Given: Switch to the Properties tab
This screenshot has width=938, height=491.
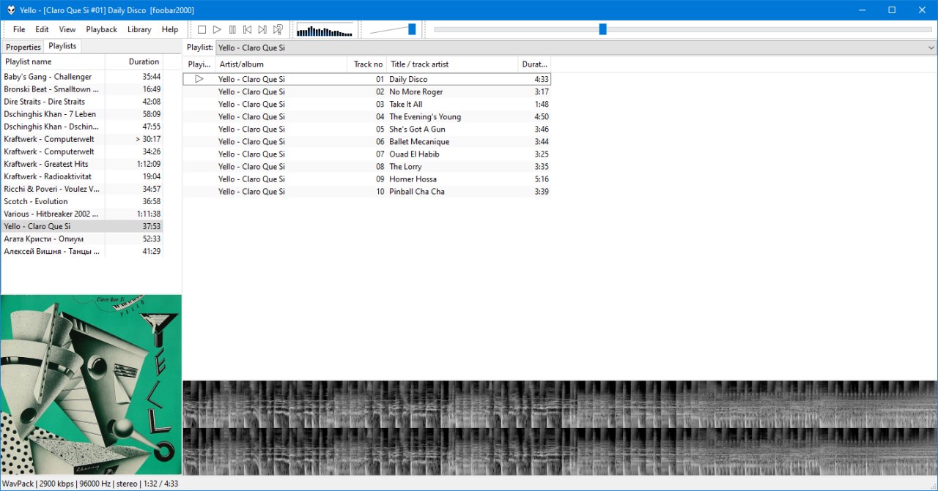Looking at the screenshot, I should [23, 47].
